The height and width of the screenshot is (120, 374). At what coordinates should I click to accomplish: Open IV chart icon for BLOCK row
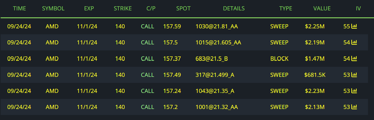[x=354, y=59]
